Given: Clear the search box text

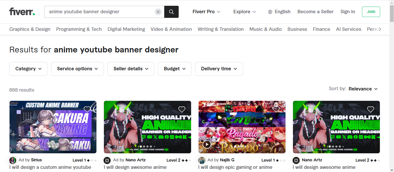Looking at the screenshot, I should 158,12.
